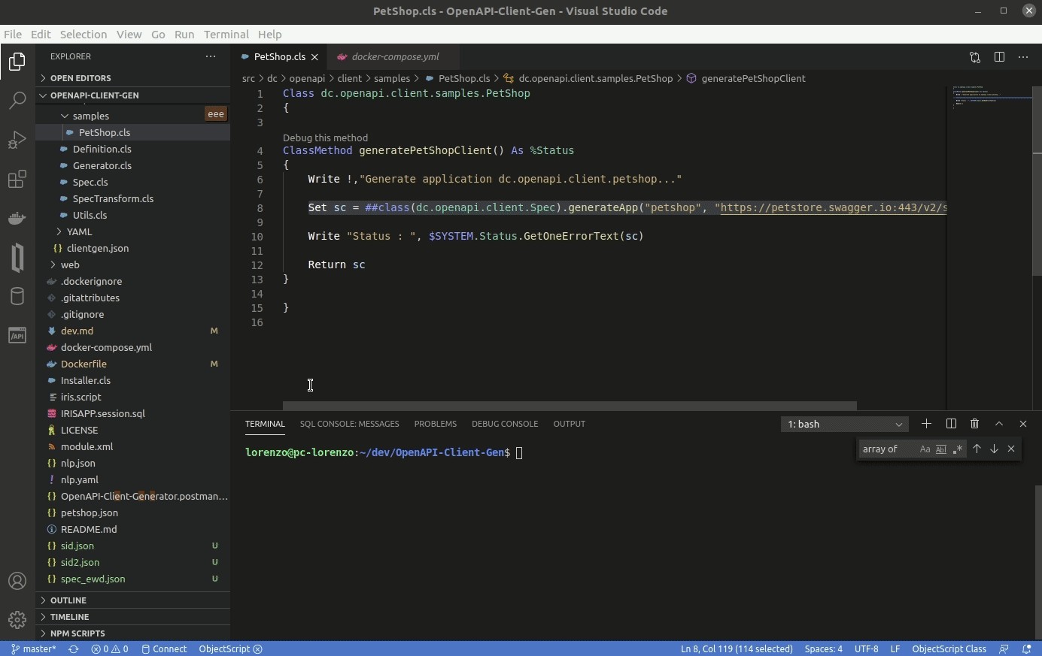Viewport: 1042px width, 656px height.
Task: Click Debug this method link
Action: [x=325, y=138]
